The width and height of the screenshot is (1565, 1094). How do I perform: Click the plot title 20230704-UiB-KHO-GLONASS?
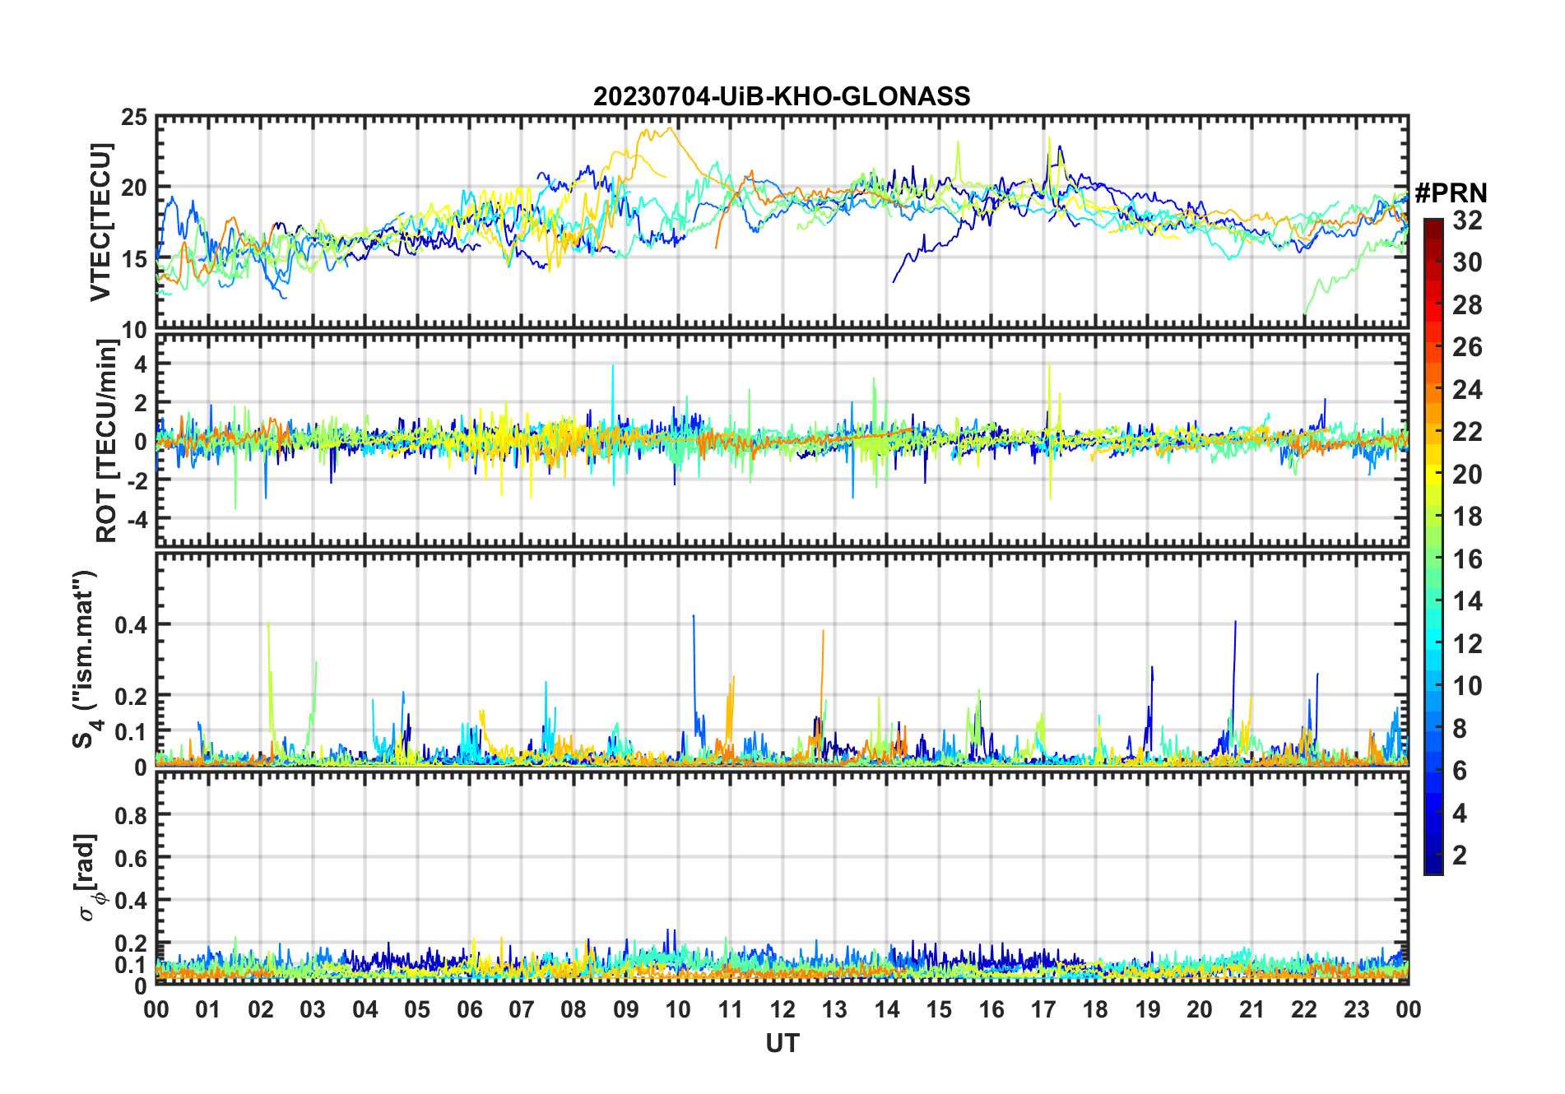782,97
